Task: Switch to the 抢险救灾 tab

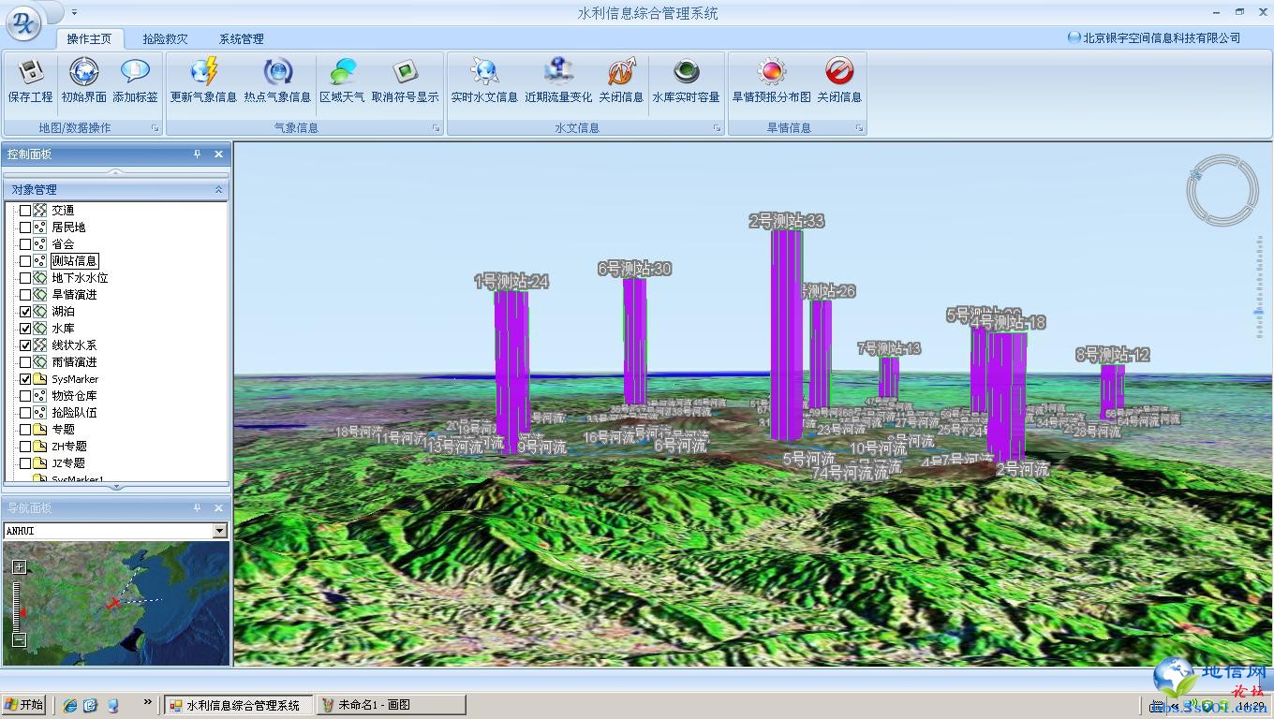Action: pos(166,38)
